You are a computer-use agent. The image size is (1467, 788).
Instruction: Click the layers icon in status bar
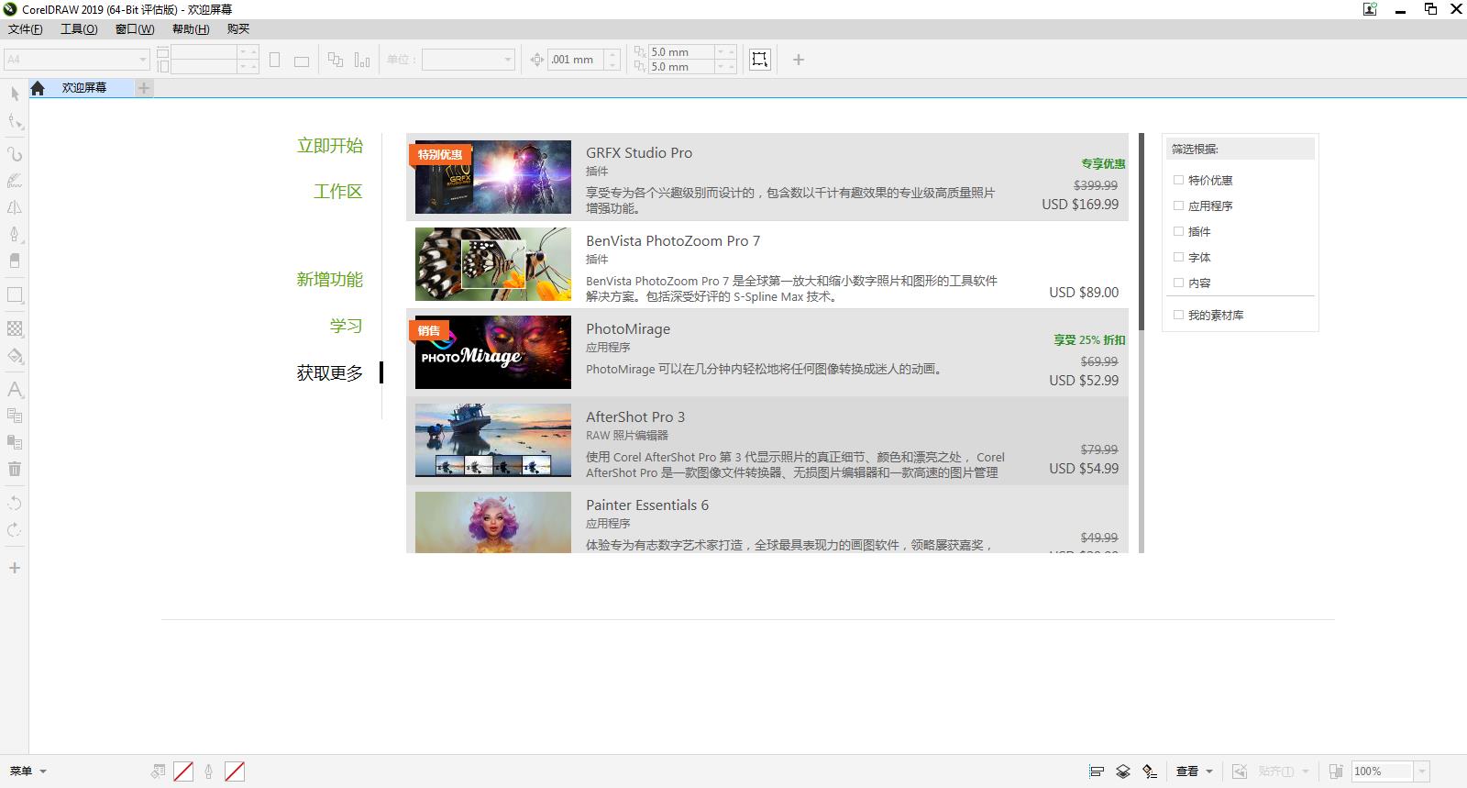(1122, 771)
